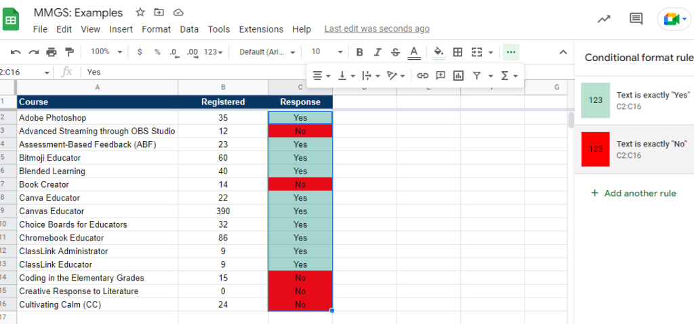
Task: Click the red rule preview swatch
Action: pyautogui.click(x=595, y=149)
